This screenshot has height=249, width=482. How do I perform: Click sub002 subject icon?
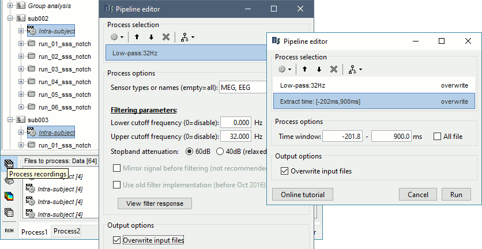point(21,18)
